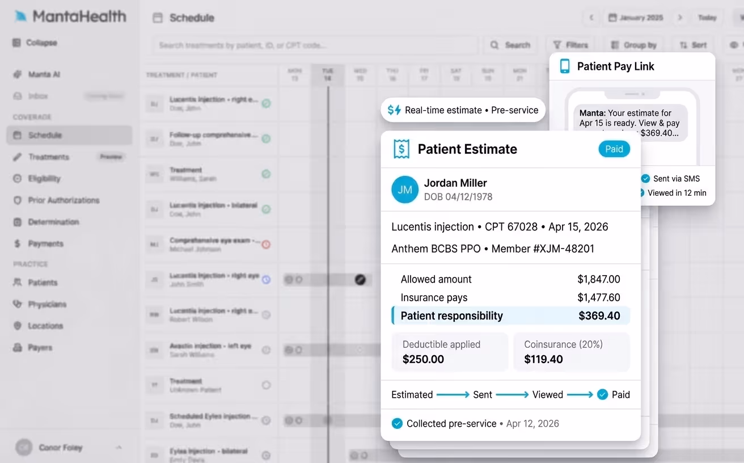Click the Allowed amount $1,847.00 value
The height and width of the screenshot is (463, 744).
[599, 279]
